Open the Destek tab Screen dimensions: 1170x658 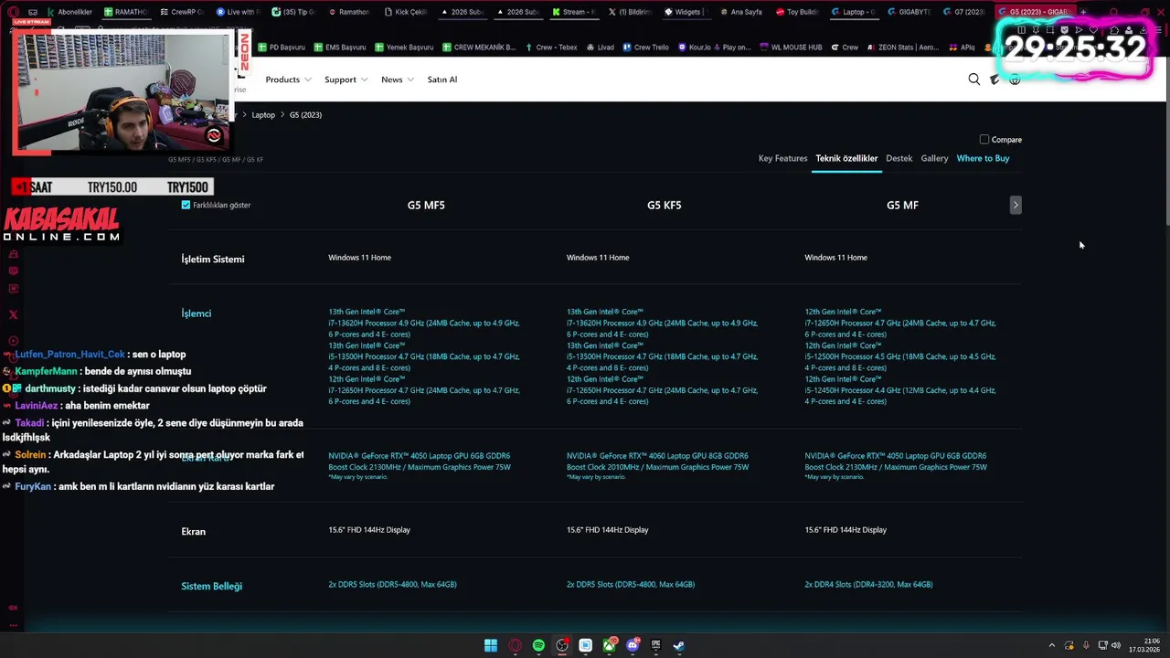[899, 158]
